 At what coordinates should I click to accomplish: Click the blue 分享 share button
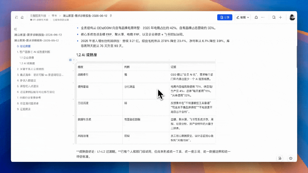[225, 17]
